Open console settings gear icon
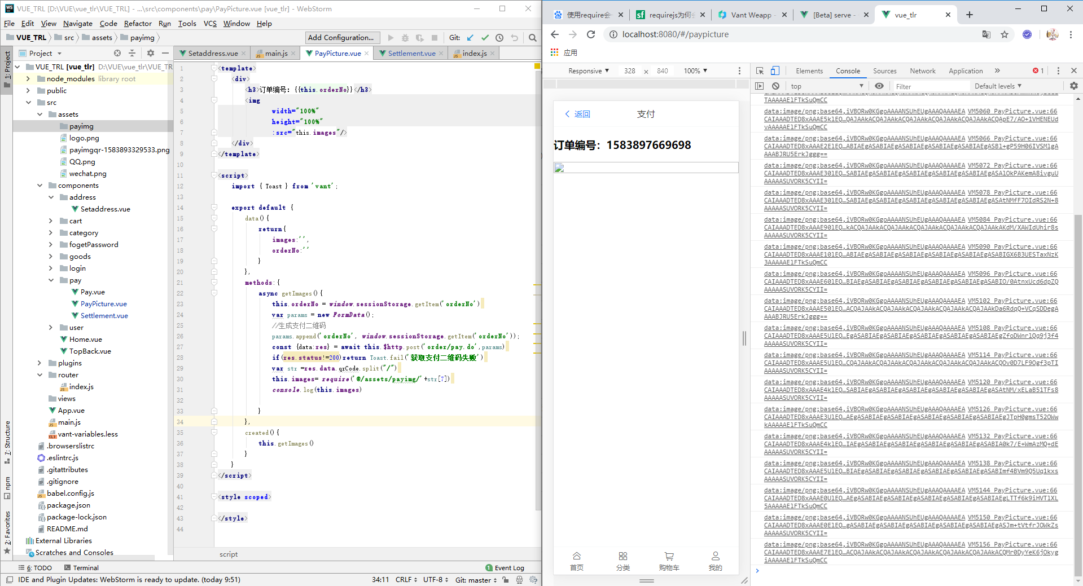The width and height of the screenshot is (1083, 586). point(1073,86)
